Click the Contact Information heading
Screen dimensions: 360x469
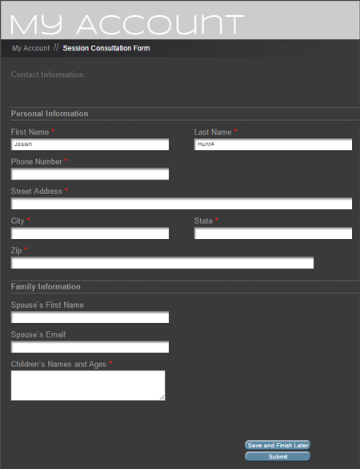47,75
